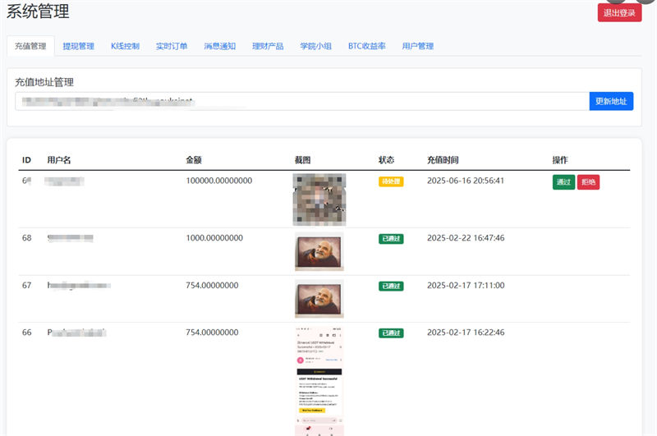Viewport: 657px width, 436px height.
Task: Select the 用户管理 tab
Action: point(417,46)
